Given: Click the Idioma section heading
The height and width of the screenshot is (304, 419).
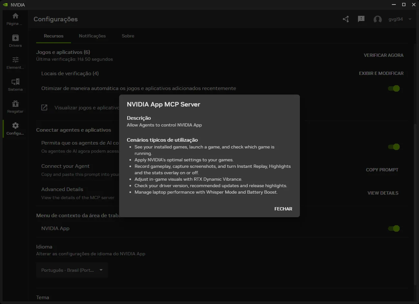Looking at the screenshot, I should 44,247.
